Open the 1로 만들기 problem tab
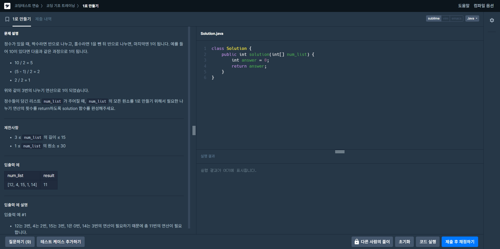 [22, 19]
